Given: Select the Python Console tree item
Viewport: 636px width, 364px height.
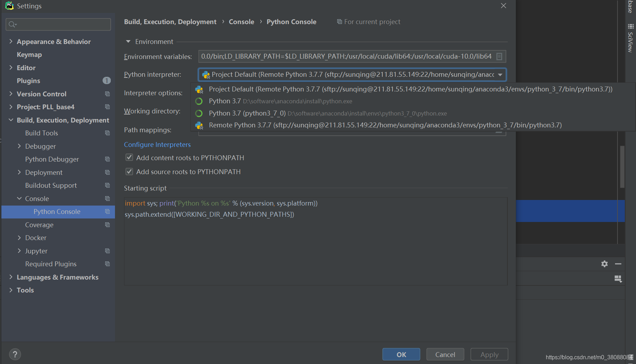Looking at the screenshot, I should coord(58,211).
